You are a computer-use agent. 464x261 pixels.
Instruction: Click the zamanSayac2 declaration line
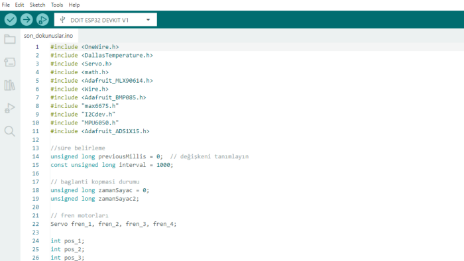click(95, 199)
